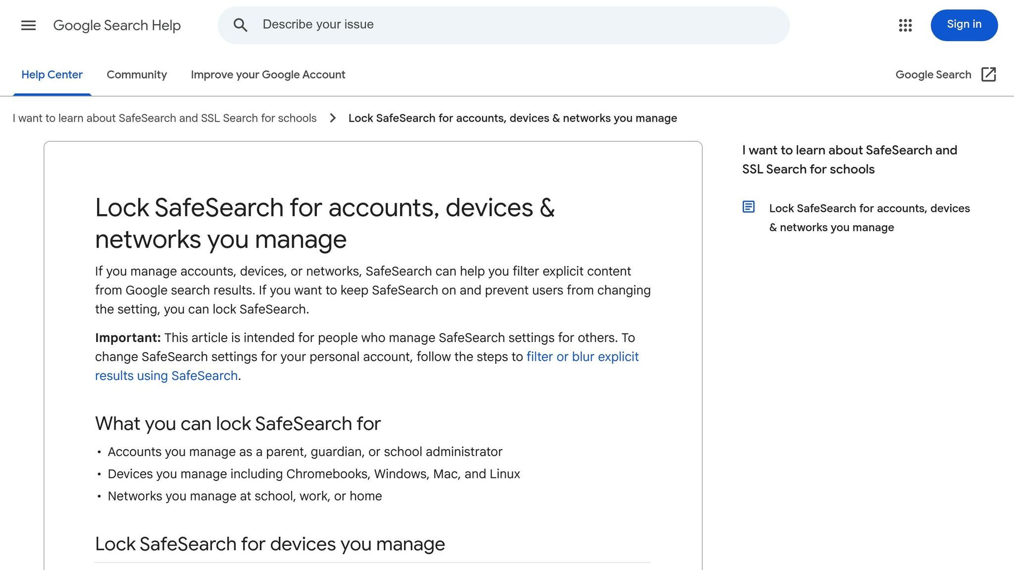Open Improve your Google Account tab

click(x=268, y=75)
